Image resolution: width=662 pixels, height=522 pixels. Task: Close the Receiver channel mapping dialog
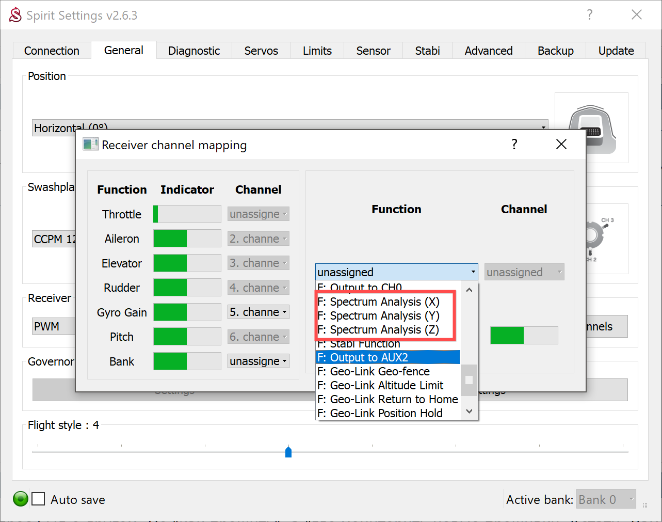click(561, 144)
